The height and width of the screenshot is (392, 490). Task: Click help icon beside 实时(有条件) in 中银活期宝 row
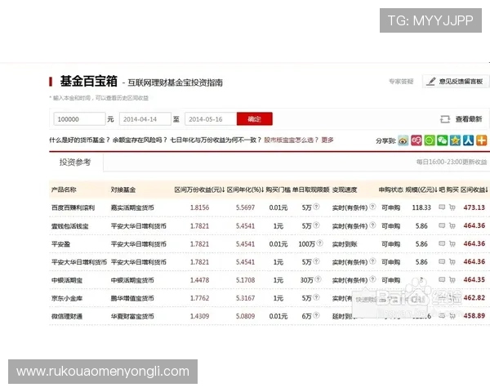pyautogui.click(x=372, y=279)
